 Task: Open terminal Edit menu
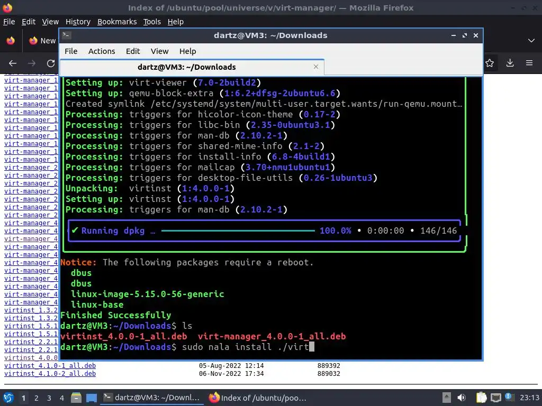[133, 51]
